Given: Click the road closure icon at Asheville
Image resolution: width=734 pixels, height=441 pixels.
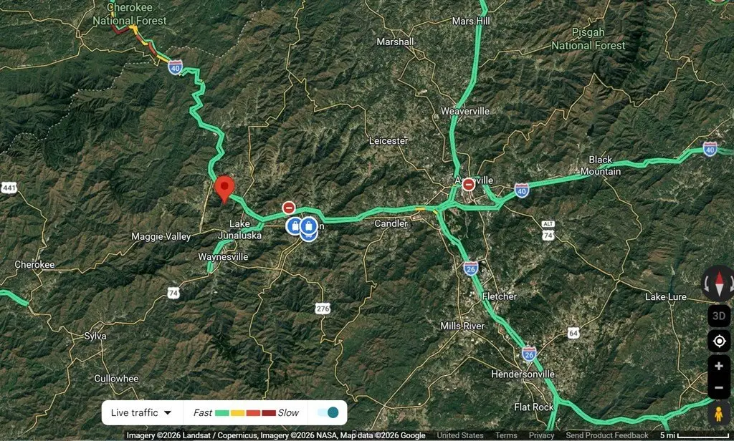Looking at the screenshot, I should [469, 185].
